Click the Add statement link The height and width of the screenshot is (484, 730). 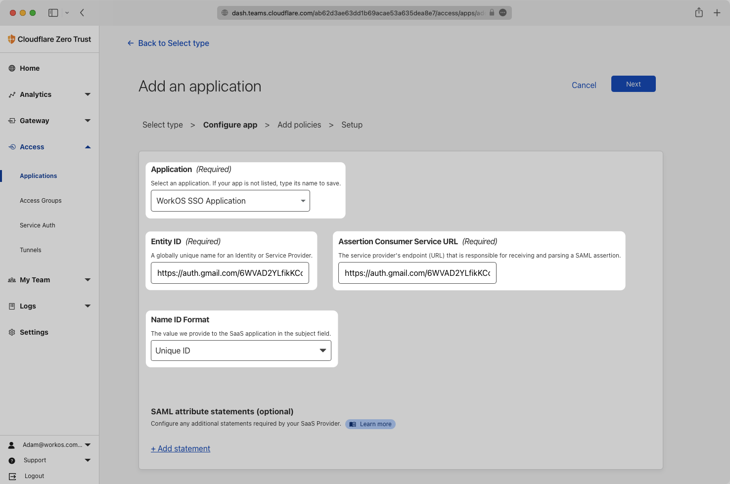tap(181, 448)
